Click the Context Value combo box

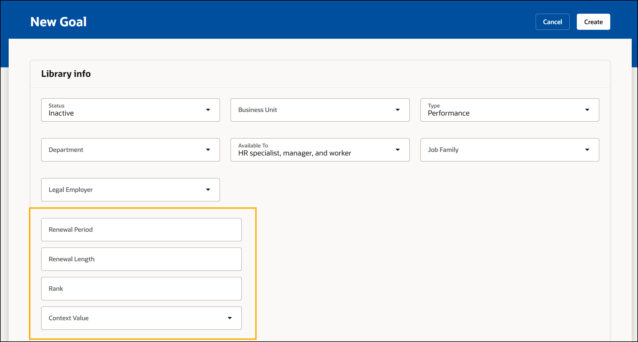[x=131, y=318]
